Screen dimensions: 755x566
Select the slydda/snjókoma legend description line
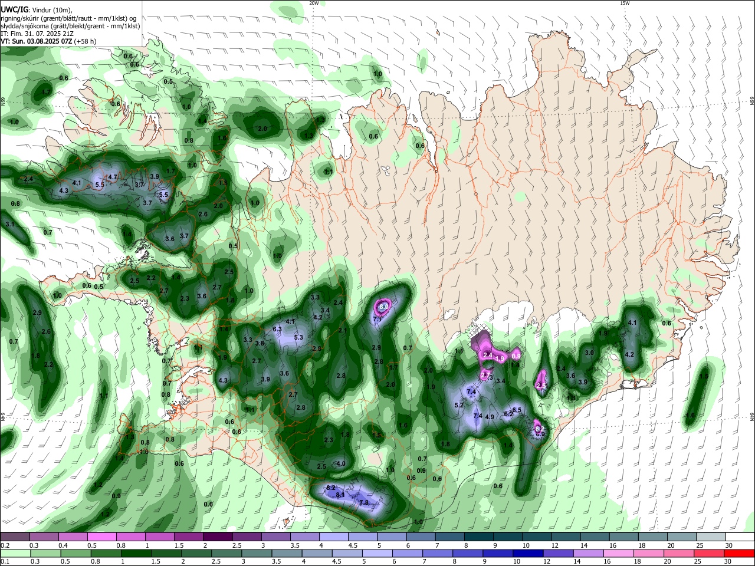point(70,26)
